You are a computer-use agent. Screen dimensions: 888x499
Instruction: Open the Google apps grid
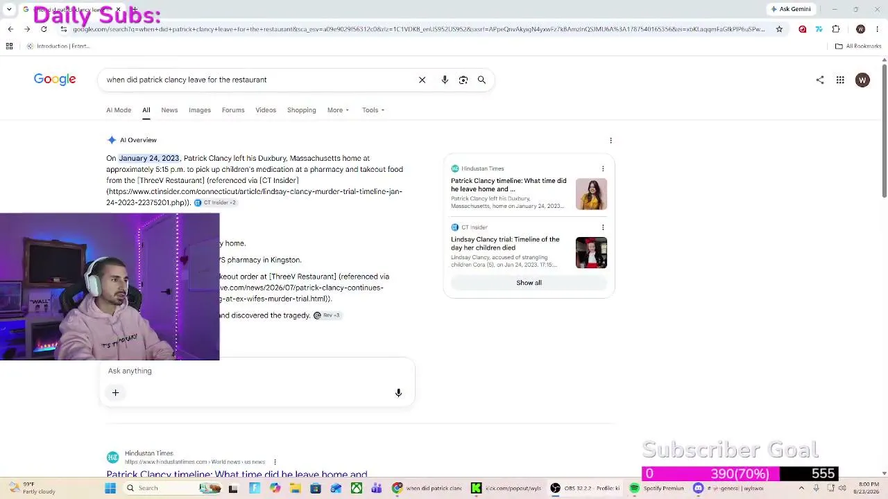840,80
